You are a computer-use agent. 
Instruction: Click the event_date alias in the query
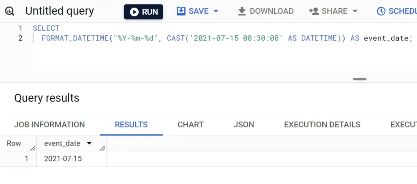(386, 38)
